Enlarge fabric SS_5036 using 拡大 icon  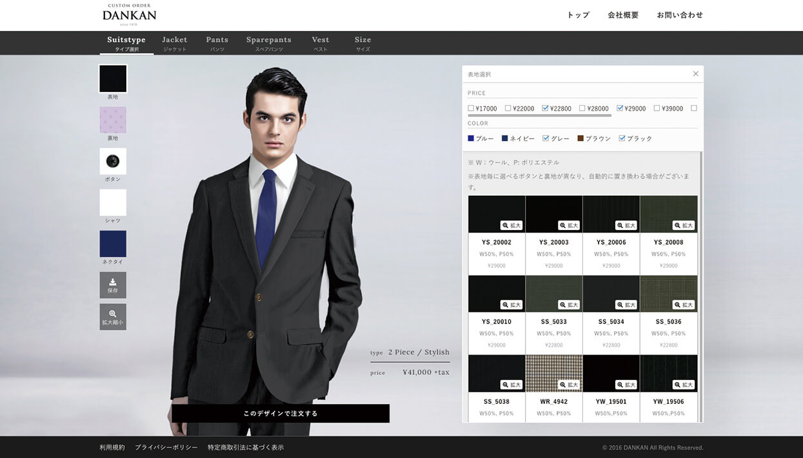point(684,305)
